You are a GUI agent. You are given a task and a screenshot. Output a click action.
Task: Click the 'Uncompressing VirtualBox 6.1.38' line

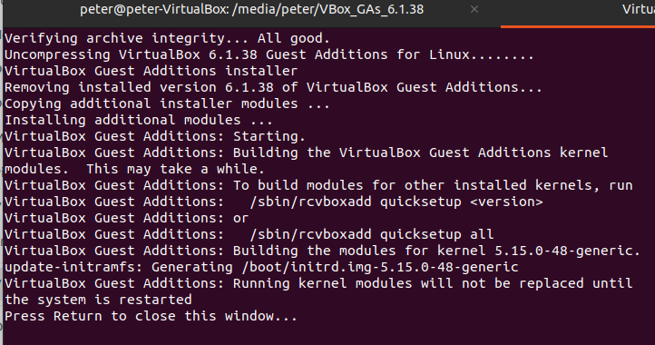pos(269,54)
